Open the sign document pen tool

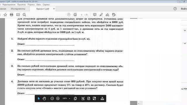pyautogui.click(x=108, y=15)
